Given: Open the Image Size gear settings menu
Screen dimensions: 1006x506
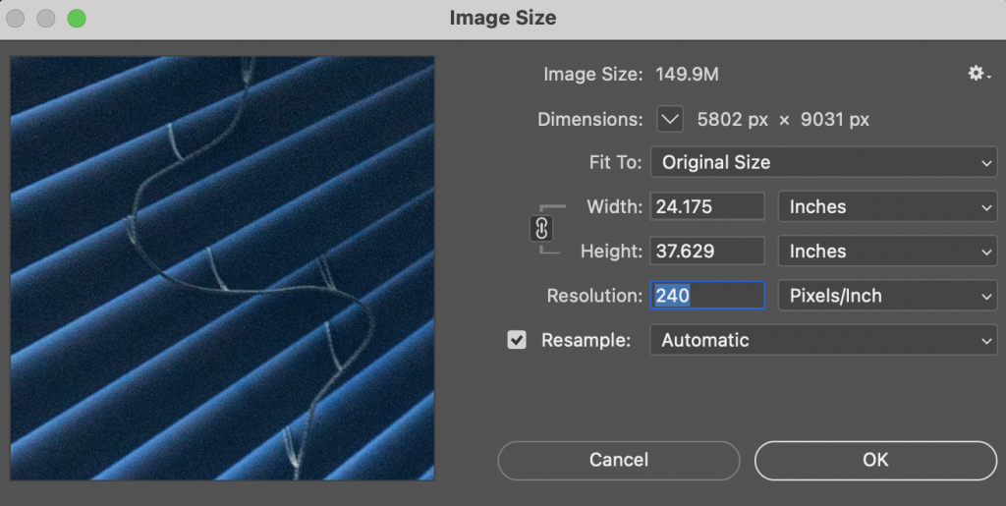Looking at the screenshot, I should (x=978, y=74).
